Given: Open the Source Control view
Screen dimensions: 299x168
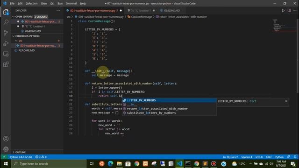Looking at the screenshot, I should click(6, 33).
